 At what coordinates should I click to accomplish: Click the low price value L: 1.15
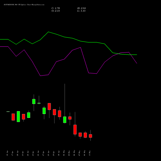(x=81, y=11)
